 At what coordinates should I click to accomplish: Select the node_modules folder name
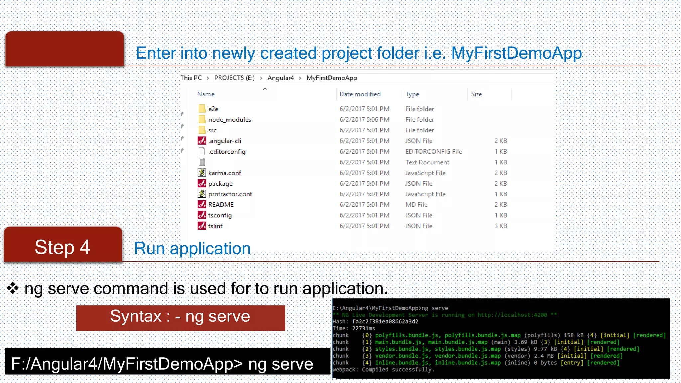[230, 119]
